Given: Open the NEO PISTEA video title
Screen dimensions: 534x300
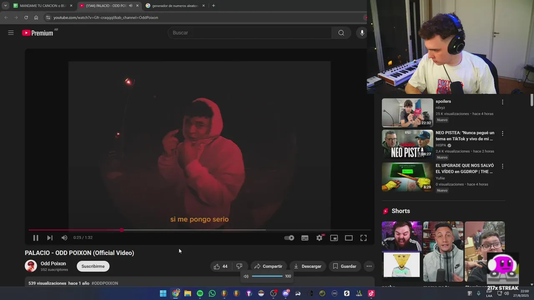Looking at the screenshot, I should click(x=465, y=136).
